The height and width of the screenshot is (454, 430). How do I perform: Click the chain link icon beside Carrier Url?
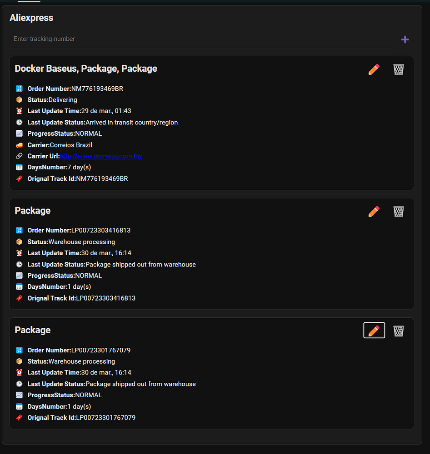(x=19, y=156)
